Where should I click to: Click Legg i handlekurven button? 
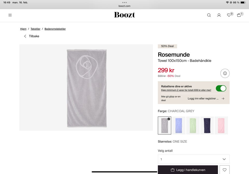188,170
